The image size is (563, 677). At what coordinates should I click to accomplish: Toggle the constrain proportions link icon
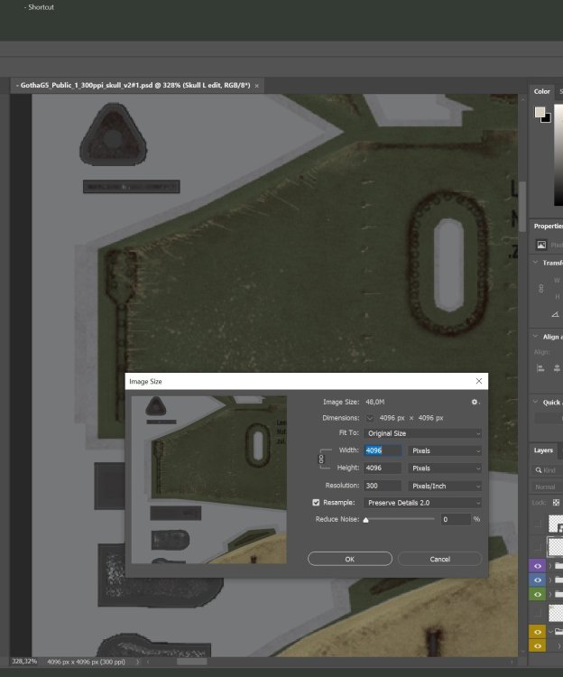322,459
